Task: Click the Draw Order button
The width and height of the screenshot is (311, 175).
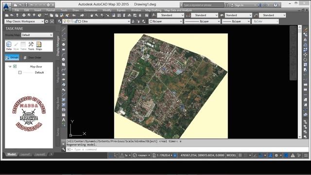Action: (33, 57)
